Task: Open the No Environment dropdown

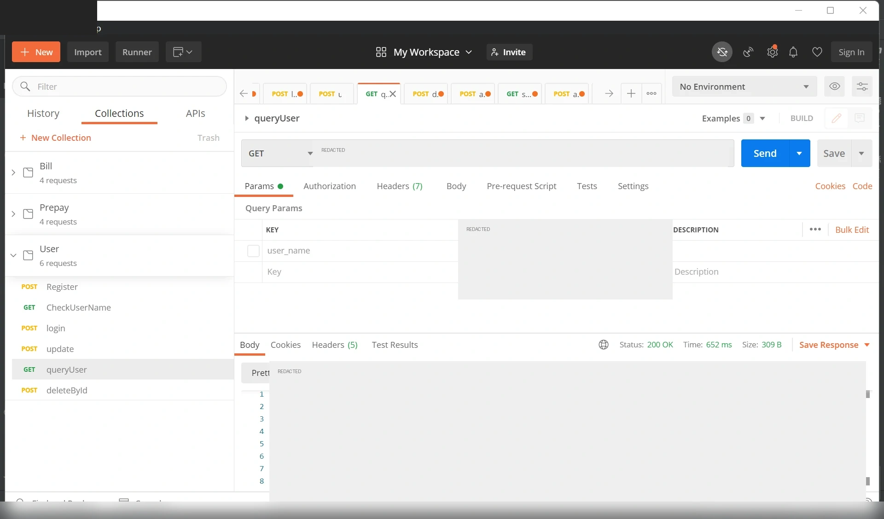Action: tap(744, 86)
